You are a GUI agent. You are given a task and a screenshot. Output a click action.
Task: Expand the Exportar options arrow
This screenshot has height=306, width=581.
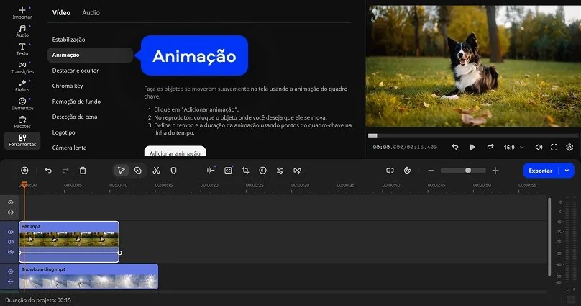tap(567, 171)
